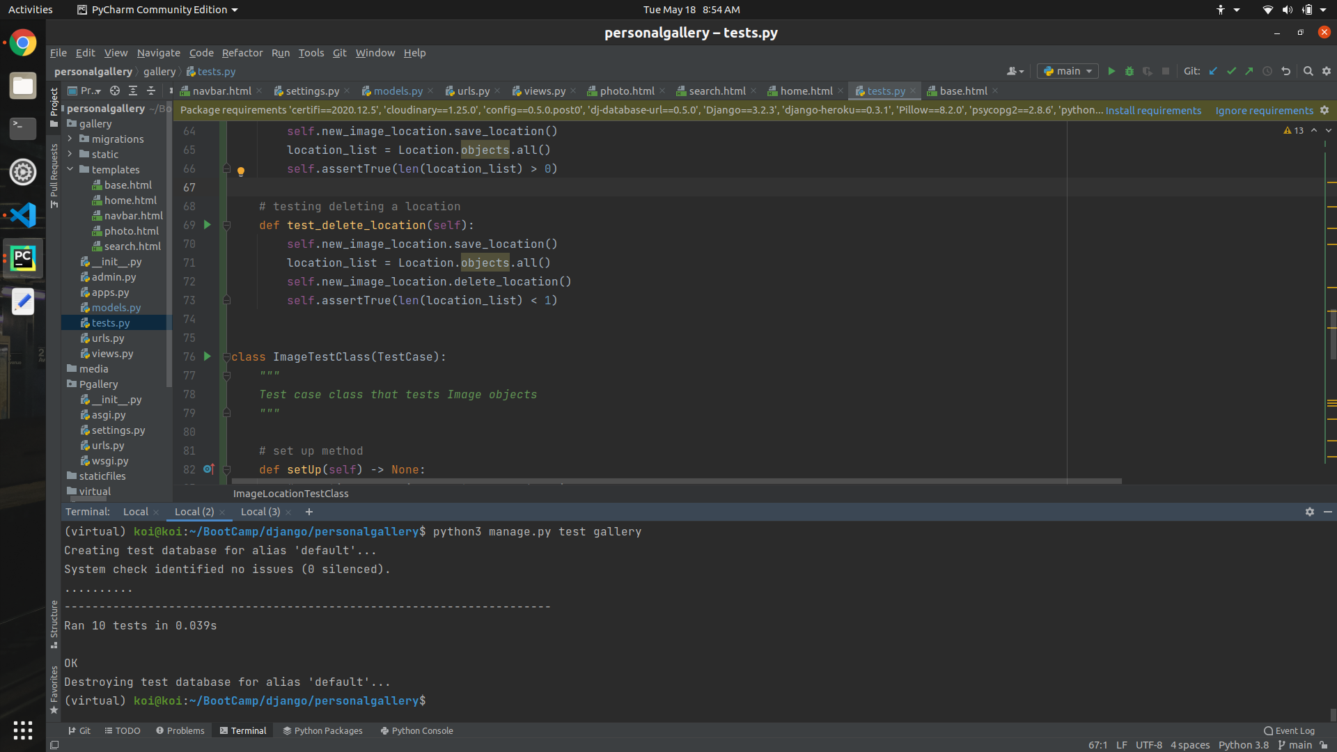The image size is (1337, 752).
Task: Open Git show history clock icon
Action: [x=1267, y=71]
